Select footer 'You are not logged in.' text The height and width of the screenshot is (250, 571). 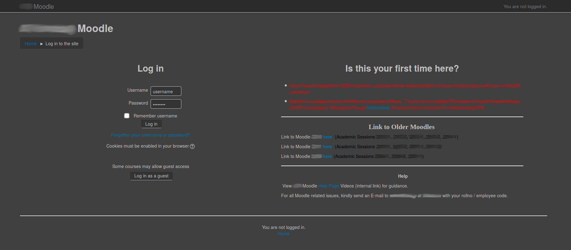tap(284, 227)
